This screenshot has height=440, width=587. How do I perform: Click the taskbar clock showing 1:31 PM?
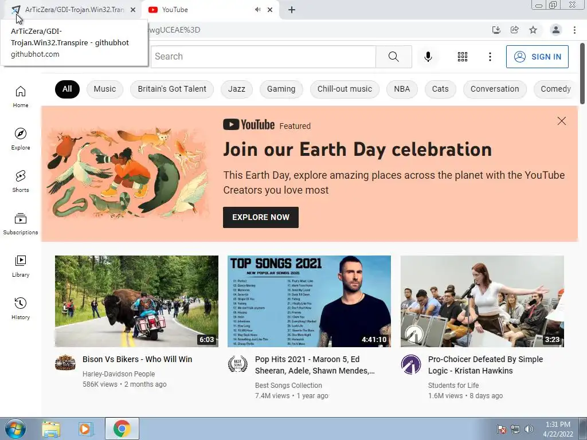pos(558,429)
